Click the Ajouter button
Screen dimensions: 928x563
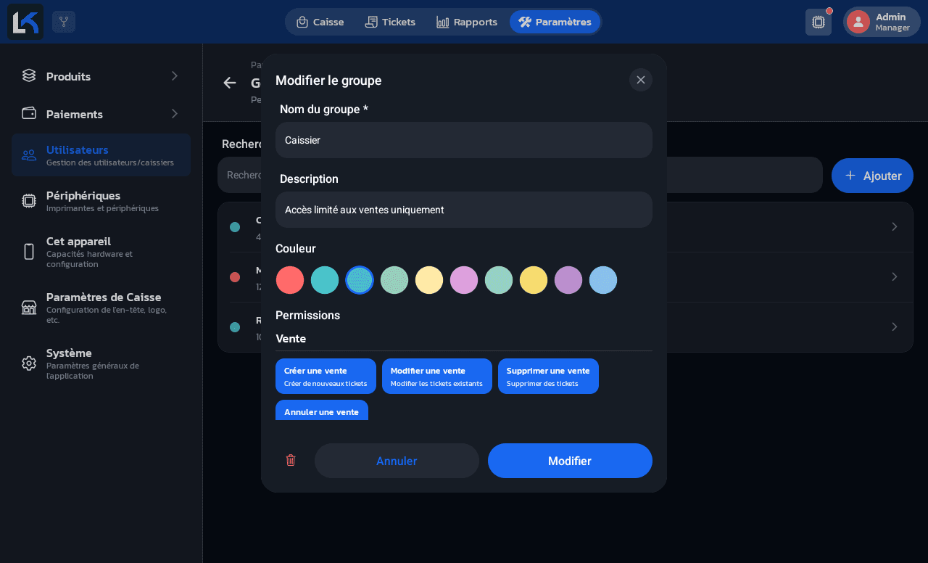872,176
